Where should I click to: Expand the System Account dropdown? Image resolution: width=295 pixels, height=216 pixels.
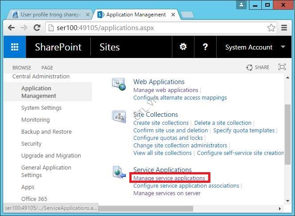coord(283,47)
